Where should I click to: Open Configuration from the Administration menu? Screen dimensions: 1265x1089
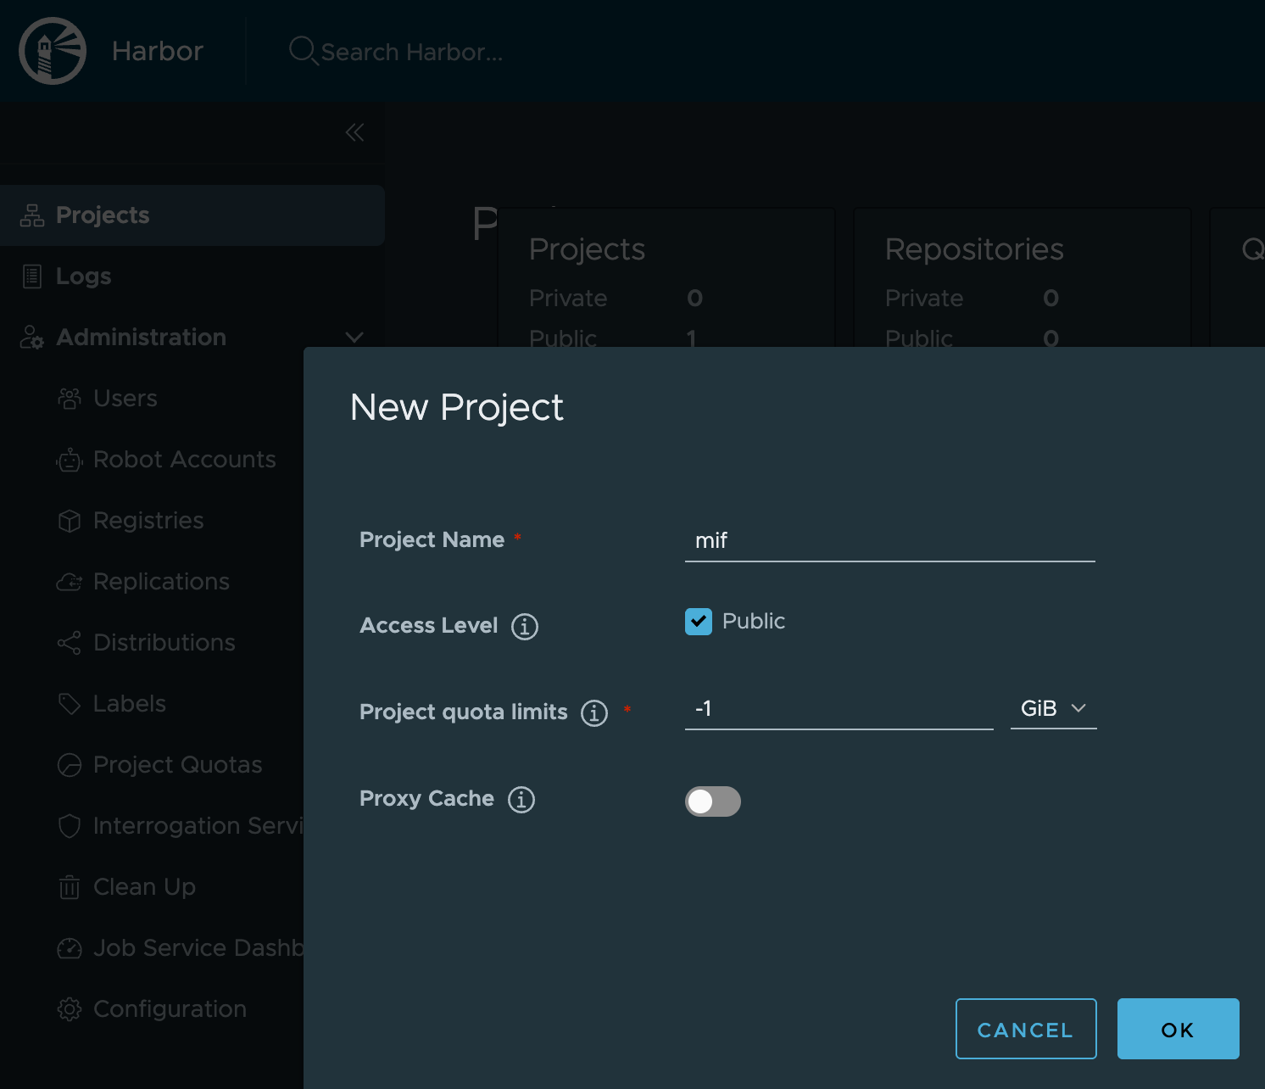tap(69, 1008)
